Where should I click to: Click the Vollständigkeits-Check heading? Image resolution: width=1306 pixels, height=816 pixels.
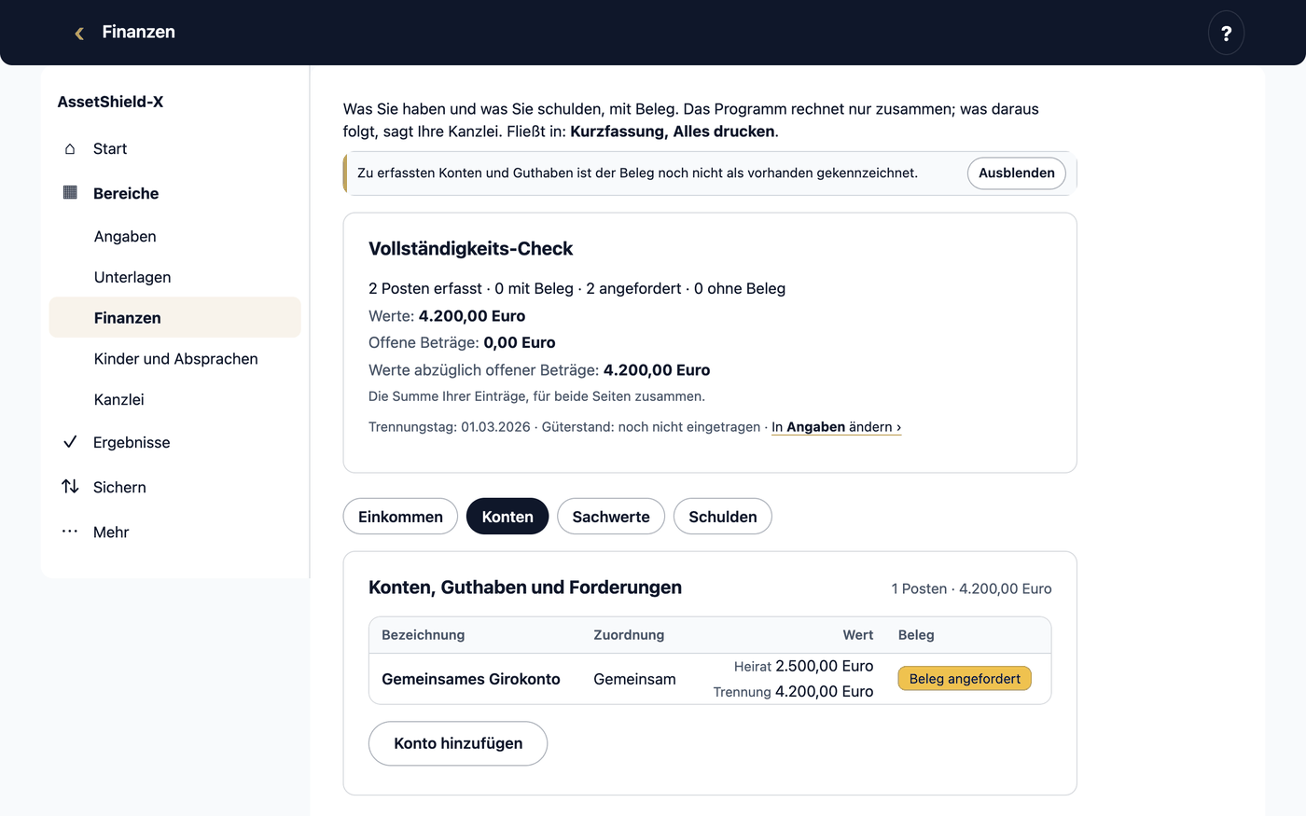[470, 249]
